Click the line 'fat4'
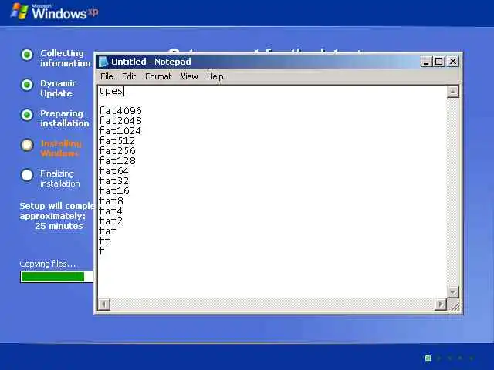The width and height of the screenshot is (494, 370). click(x=110, y=211)
